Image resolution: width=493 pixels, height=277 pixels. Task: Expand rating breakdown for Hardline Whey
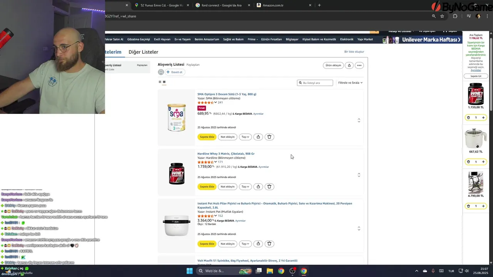tap(216, 162)
